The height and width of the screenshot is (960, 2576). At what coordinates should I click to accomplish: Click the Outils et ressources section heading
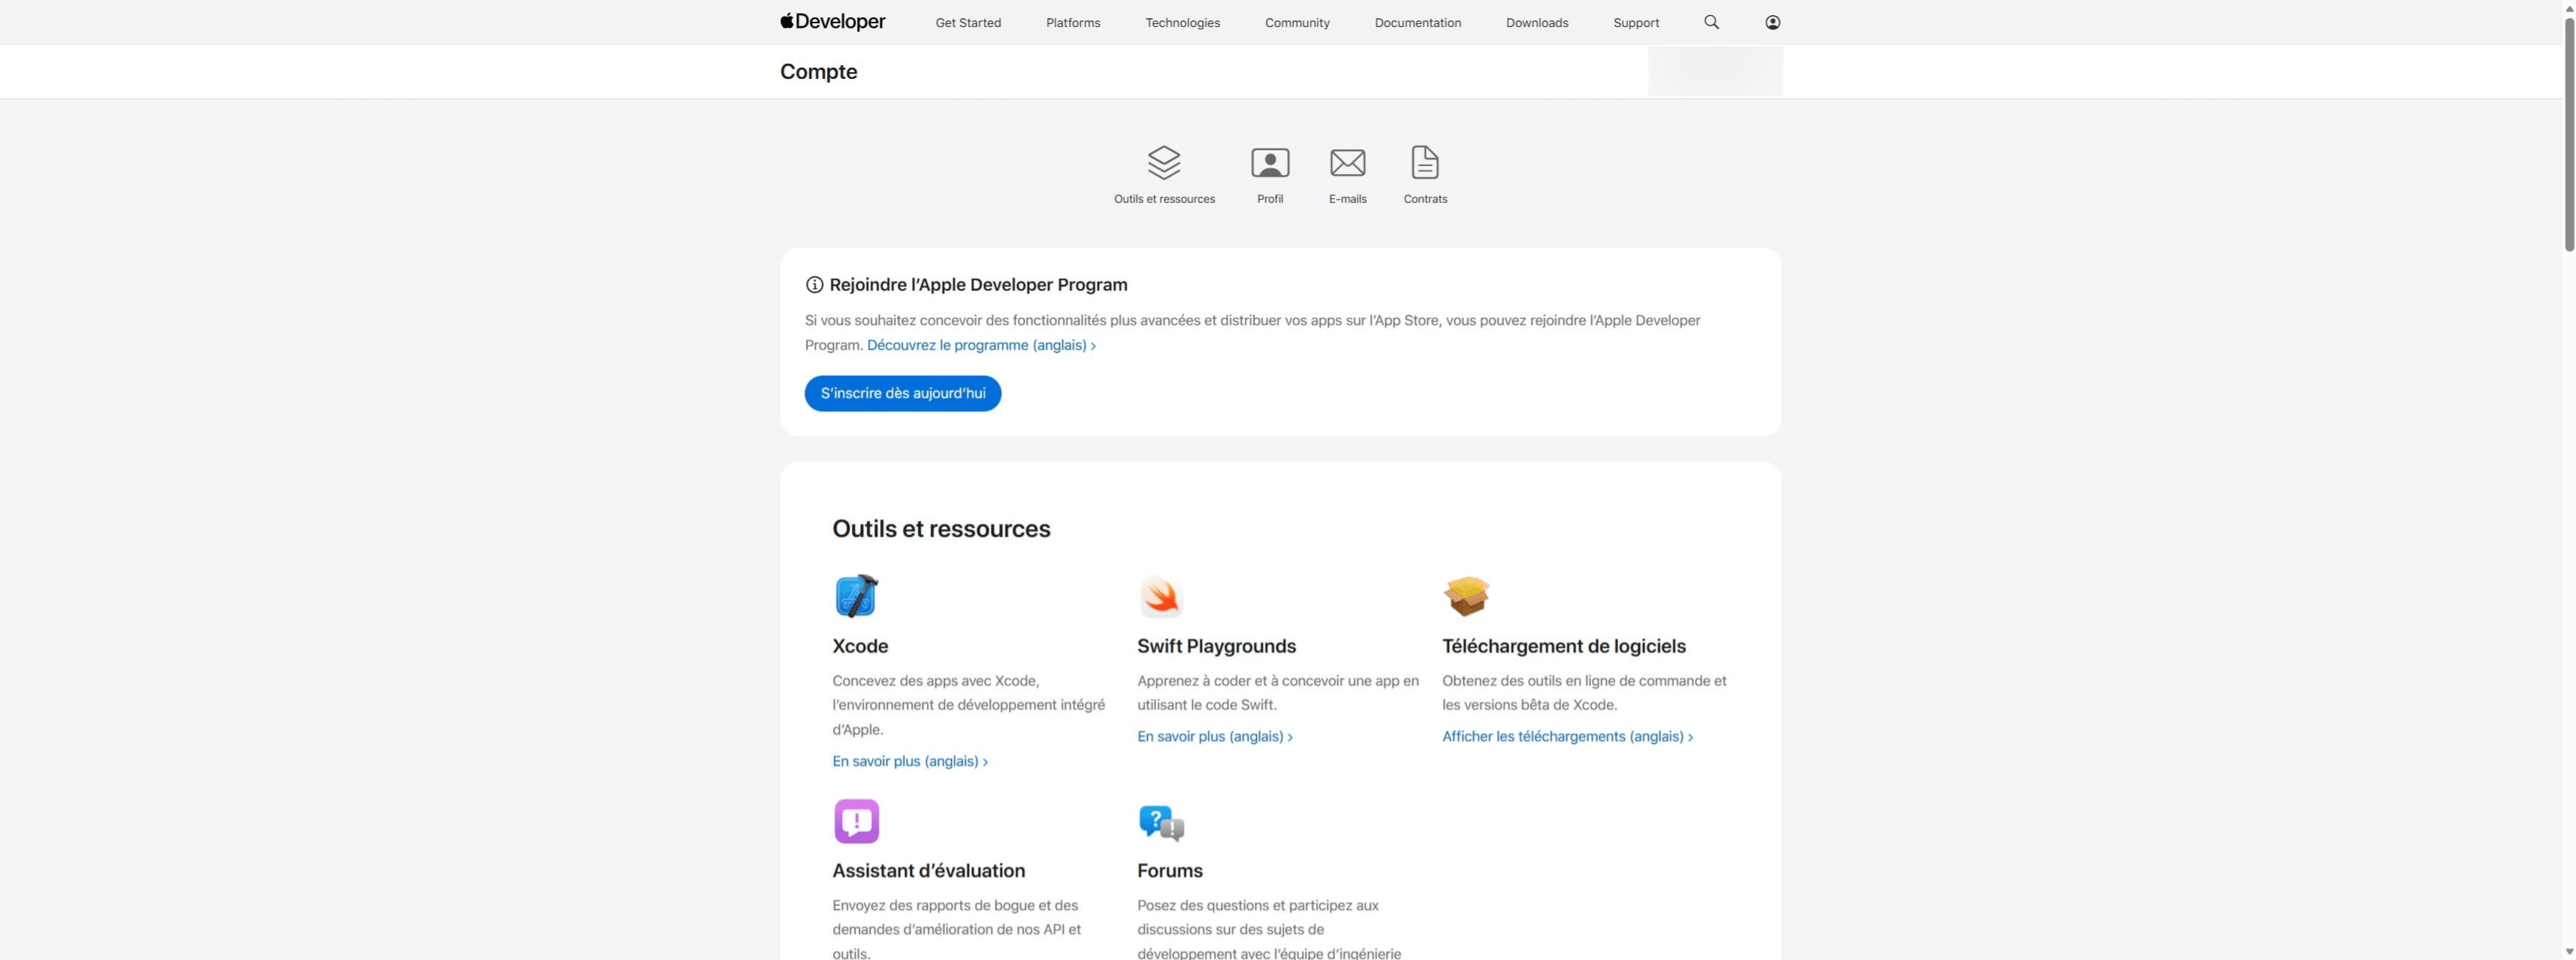tap(941, 529)
